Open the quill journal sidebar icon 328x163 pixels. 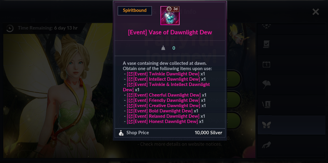tap(267, 104)
